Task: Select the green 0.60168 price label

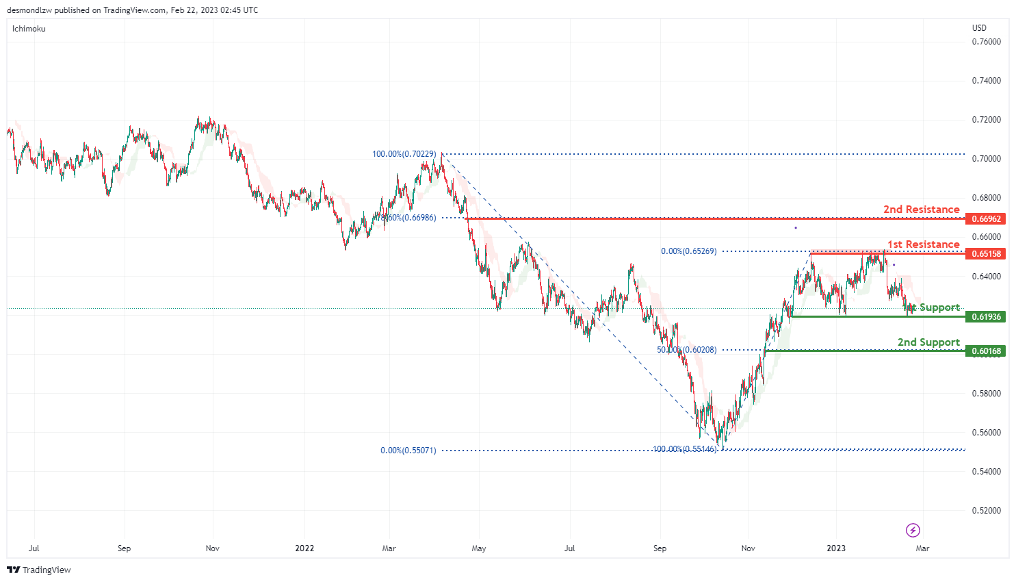Action: coord(986,351)
